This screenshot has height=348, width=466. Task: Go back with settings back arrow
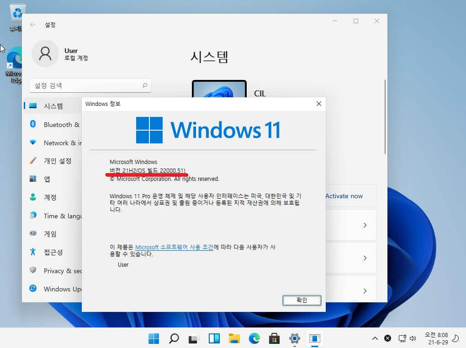[x=33, y=25]
